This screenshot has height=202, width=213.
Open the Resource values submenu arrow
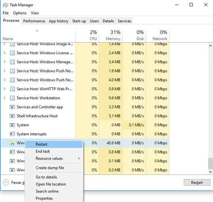pyautogui.click(x=79, y=158)
